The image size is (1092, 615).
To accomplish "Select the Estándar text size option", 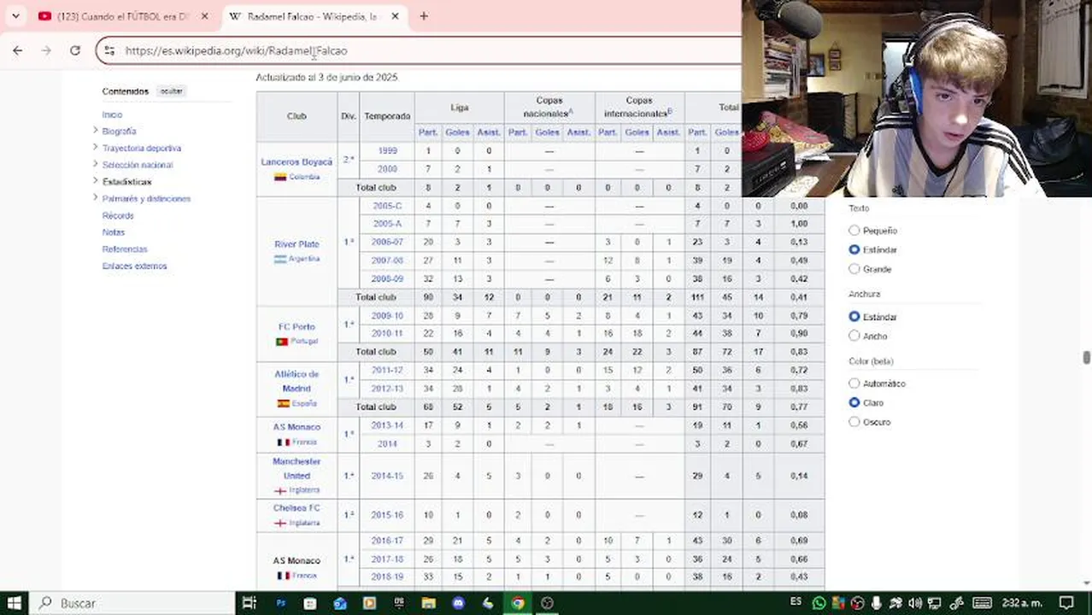I will pyautogui.click(x=854, y=249).
